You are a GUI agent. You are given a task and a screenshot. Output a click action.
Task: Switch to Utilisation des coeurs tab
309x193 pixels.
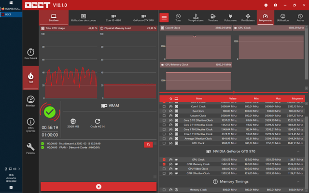[84, 18]
